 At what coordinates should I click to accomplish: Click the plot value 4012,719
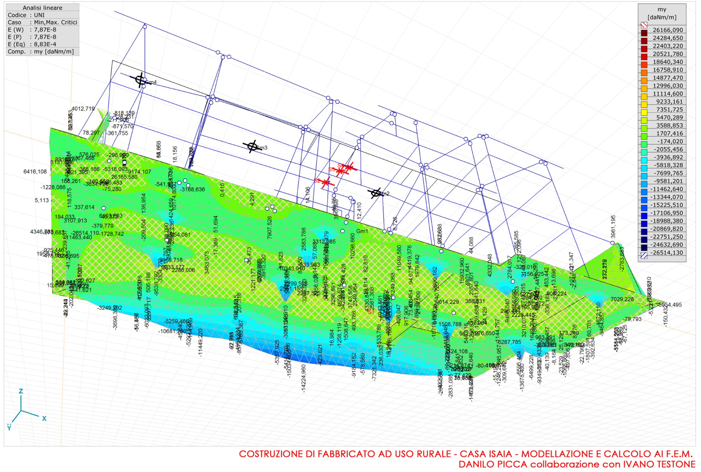click(x=83, y=109)
